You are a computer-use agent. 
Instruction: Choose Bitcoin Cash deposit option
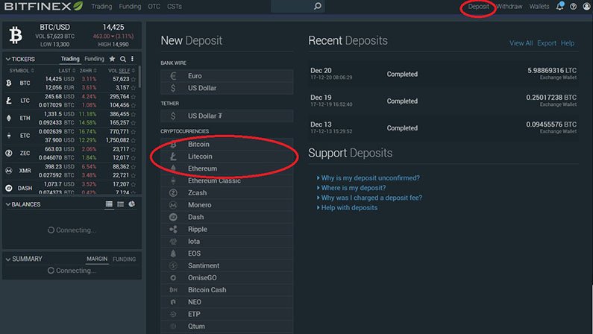point(227,290)
